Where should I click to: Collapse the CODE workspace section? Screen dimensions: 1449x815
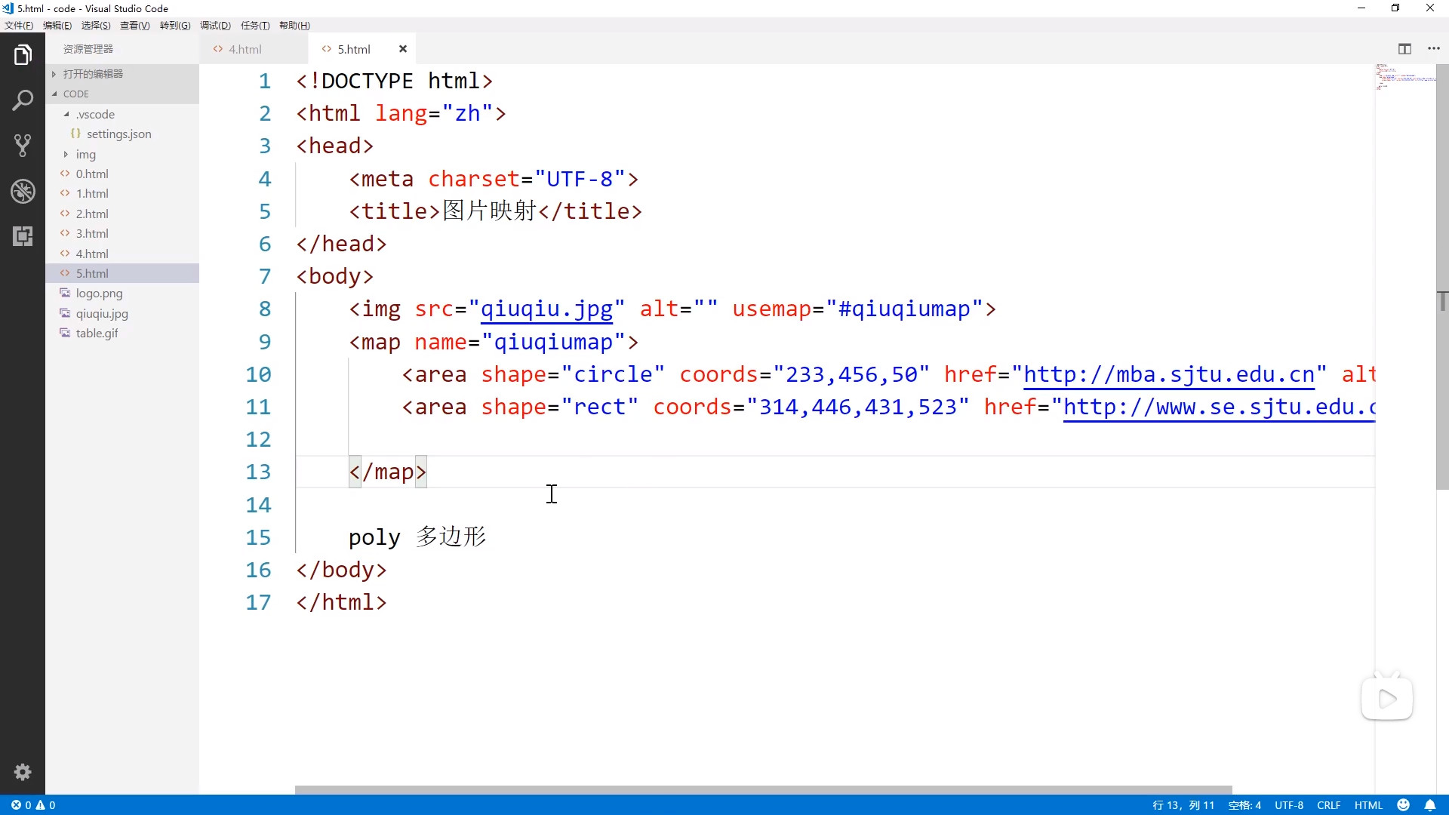coord(75,94)
